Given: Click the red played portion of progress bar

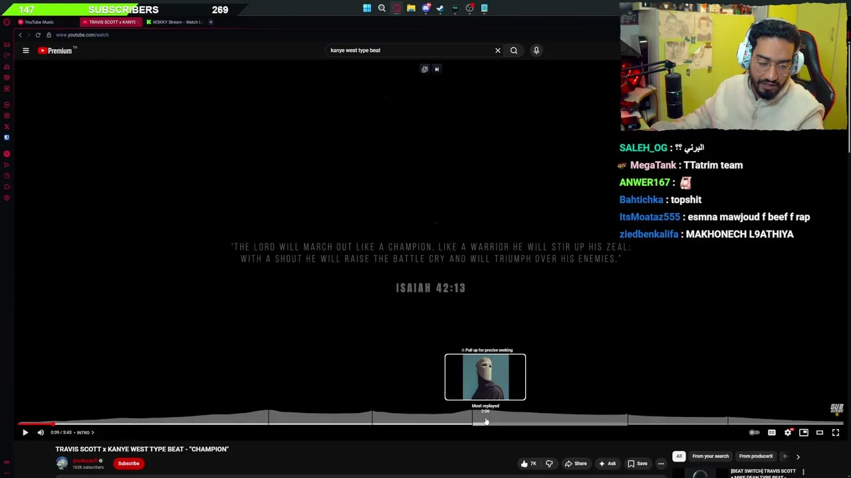Looking at the screenshot, I should 37,424.
